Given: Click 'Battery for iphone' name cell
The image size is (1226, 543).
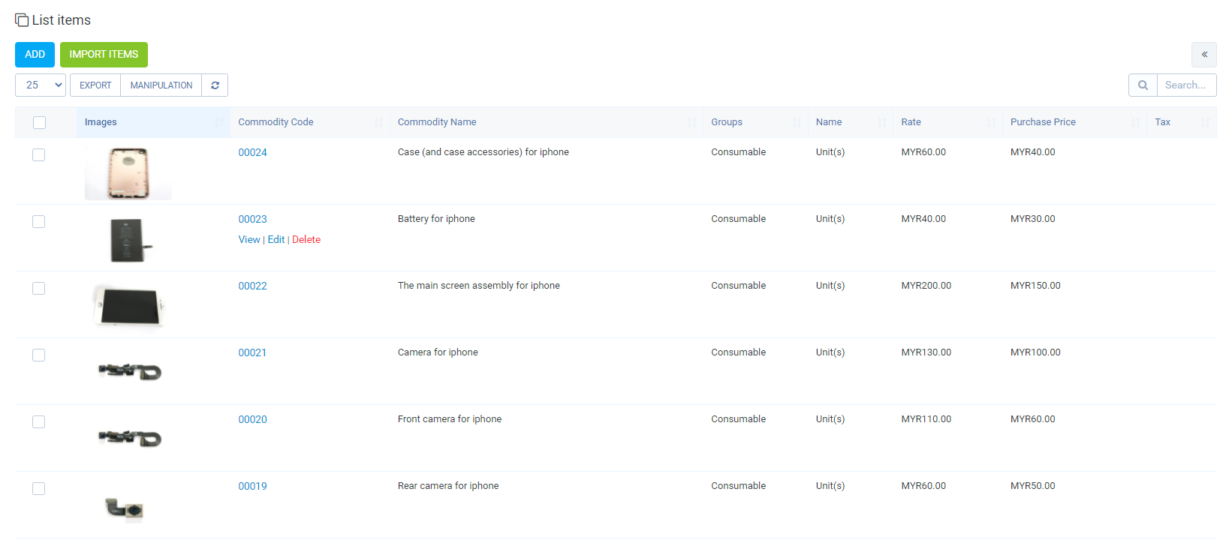Looking at the screenshot, I should [x=436, y=219].
